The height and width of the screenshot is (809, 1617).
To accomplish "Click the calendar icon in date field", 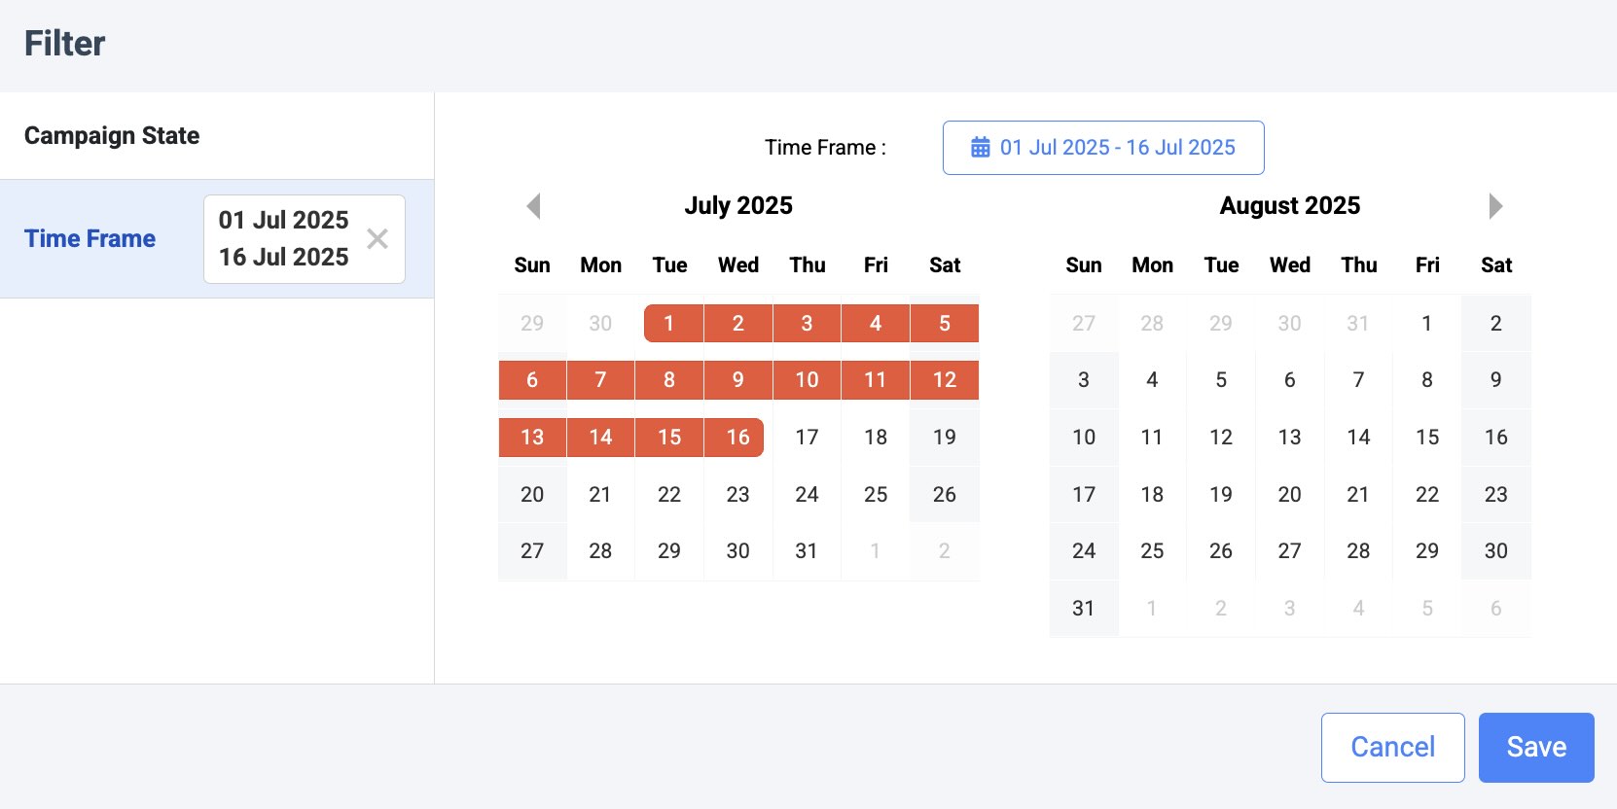I will pos(981,148).
